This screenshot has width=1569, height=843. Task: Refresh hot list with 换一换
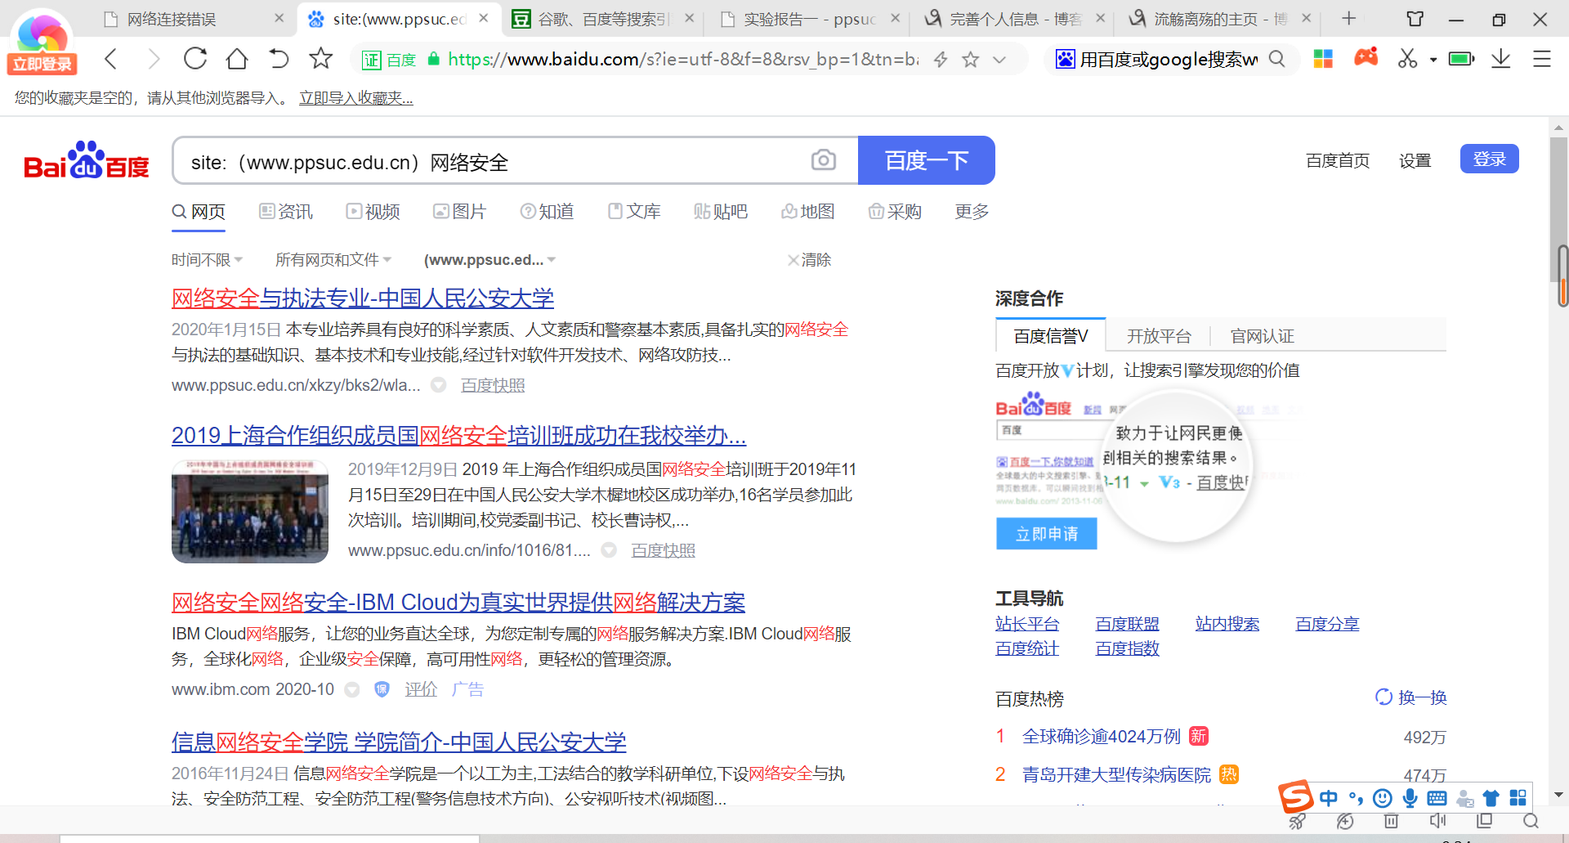pos(1411,697)
